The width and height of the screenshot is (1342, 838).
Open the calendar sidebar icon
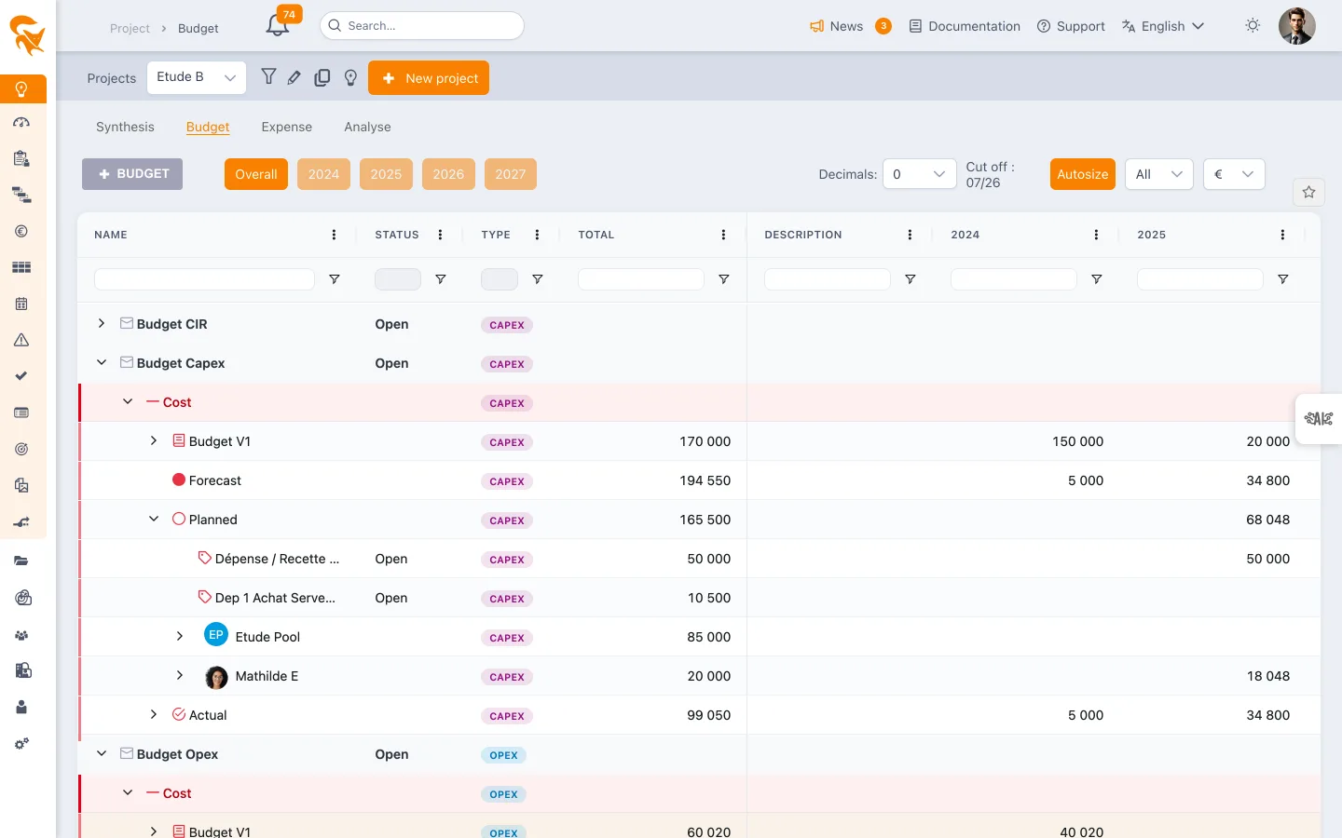pyautogui.click(x=21, y=304)
